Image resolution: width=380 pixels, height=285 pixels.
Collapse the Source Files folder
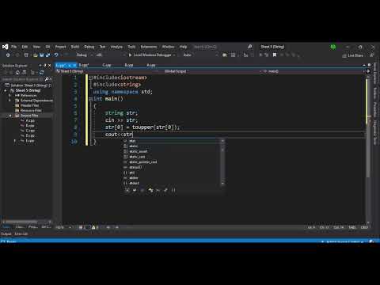point(10,116)
